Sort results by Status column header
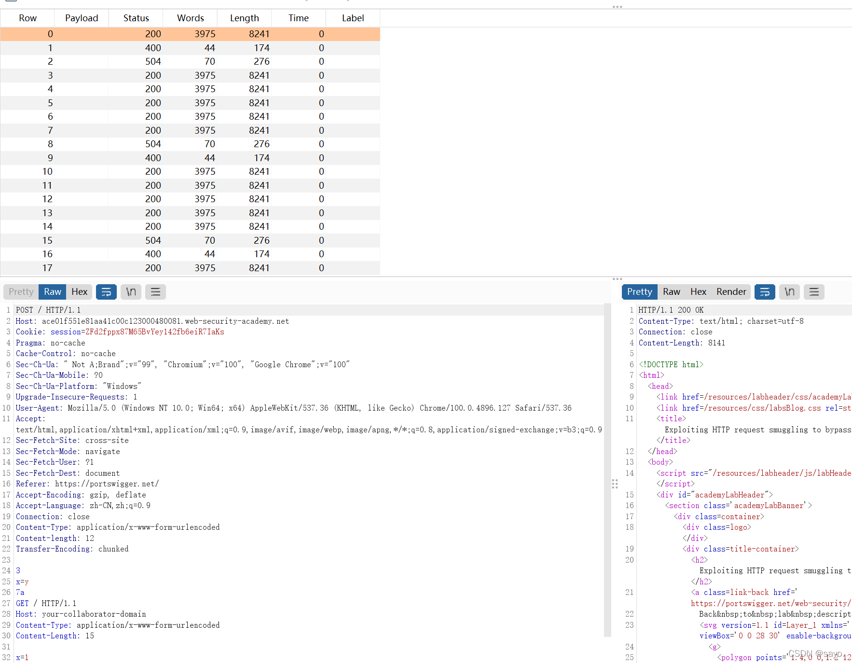 (136, 18)
